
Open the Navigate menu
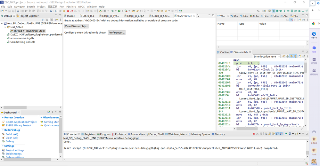point(20,6)
